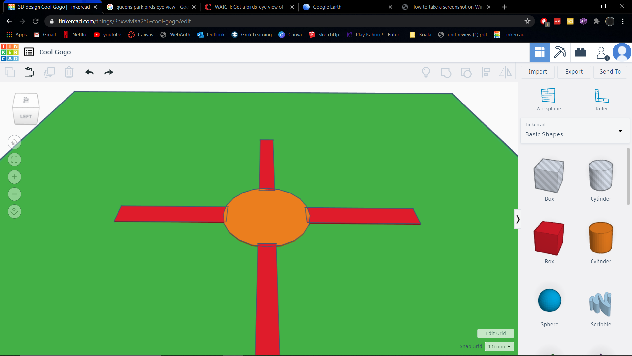Toggle orthographic perspective view cube icon
Screen dimensions: 632x356
(14, 211)
